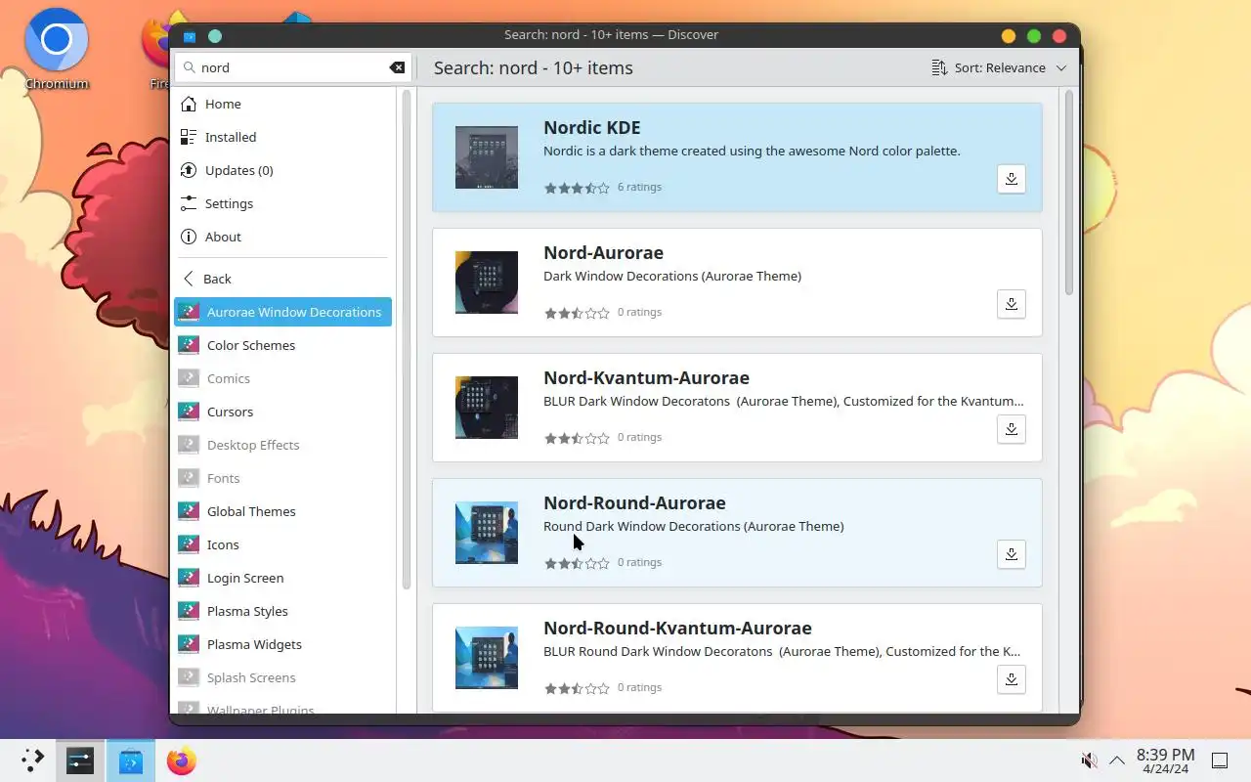Open Desktop Effects category
The width and height of the screenshot is (1251, 782).
283,445
